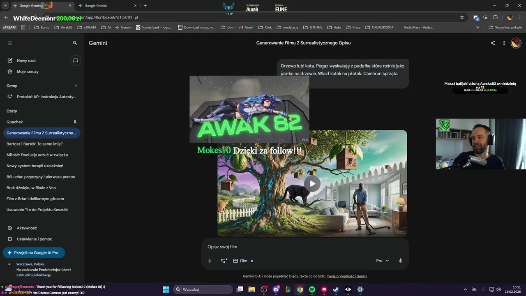
Task: Open the medytacja bookmarks folder
Action: (287, 28)
